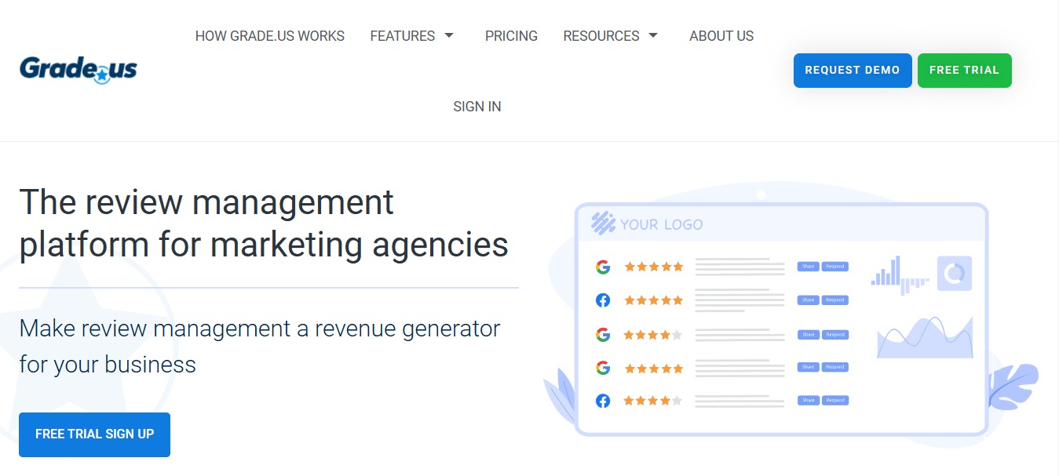Image resolution: width=1059 pixels, height=476 pixels.
Task: Select the Facebook icon on the bottom review
Action: tap(602, 400)
